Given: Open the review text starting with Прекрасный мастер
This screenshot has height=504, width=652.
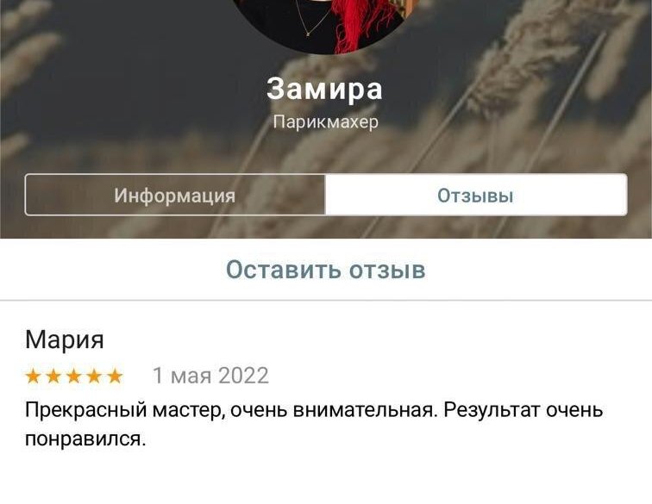Looking at the screenshot, I should (x=314, y=424).
